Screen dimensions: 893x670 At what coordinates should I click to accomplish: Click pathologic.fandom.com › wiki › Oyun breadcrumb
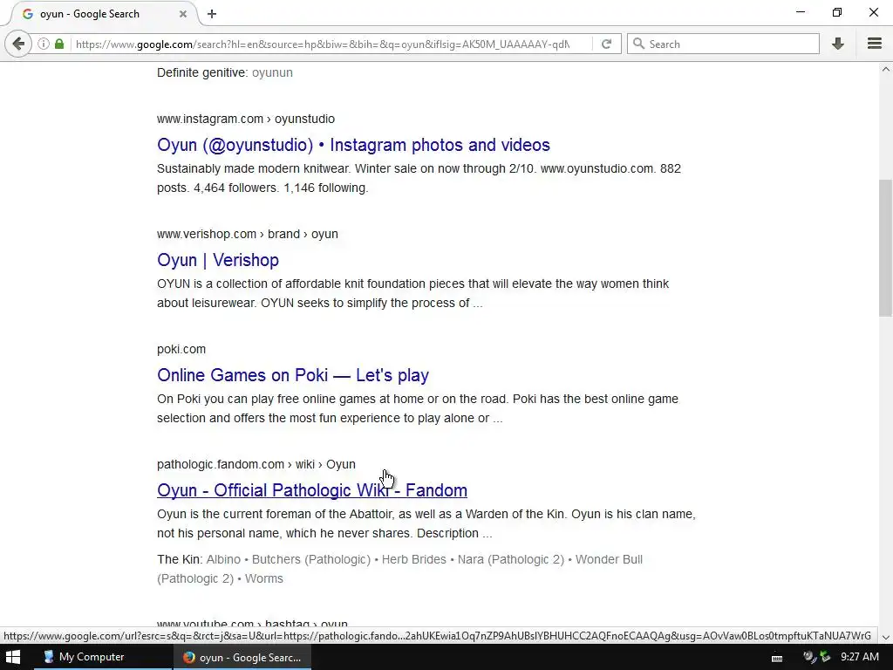(256, 464)
